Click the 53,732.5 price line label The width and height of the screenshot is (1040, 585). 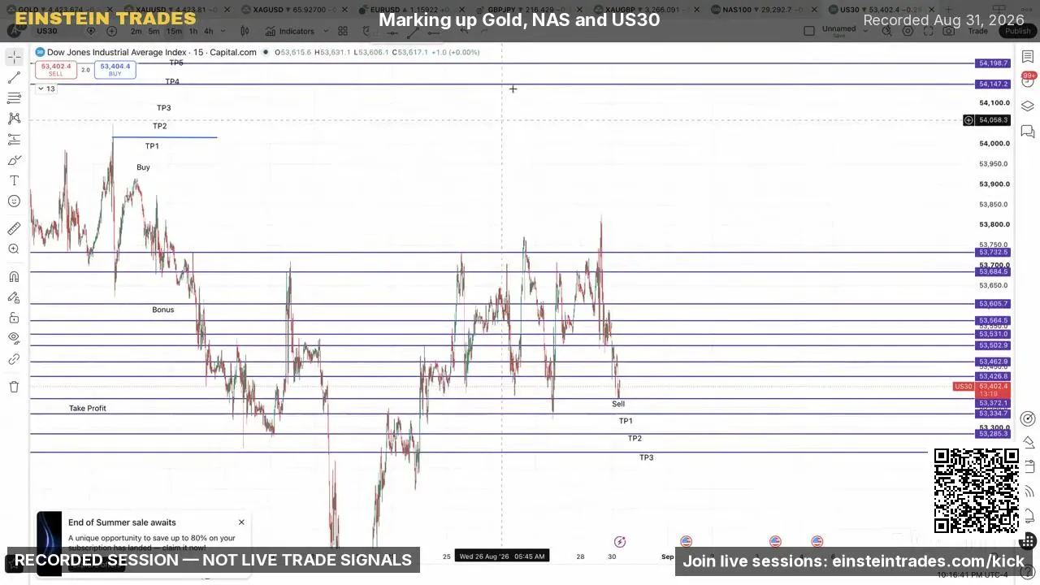(993, 253)
